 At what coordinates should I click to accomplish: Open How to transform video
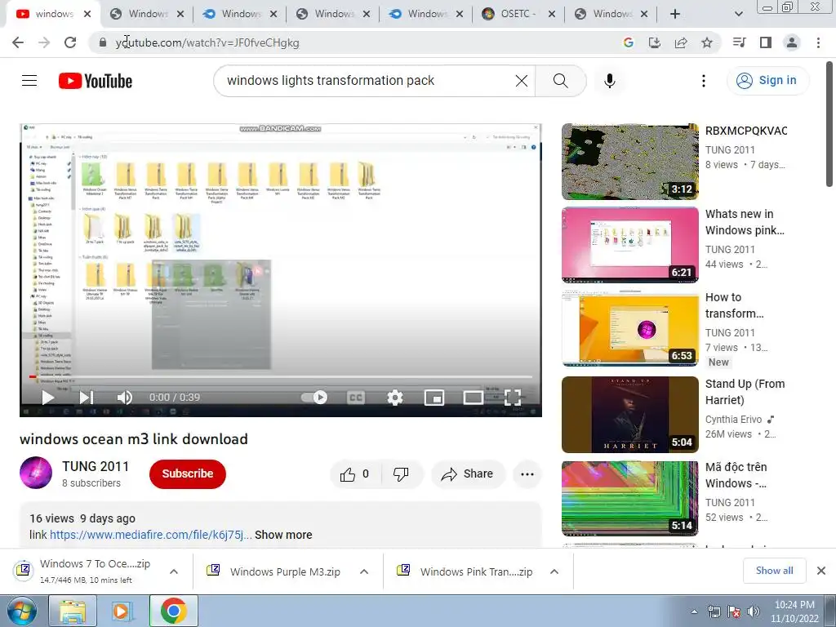click(629, 328)
